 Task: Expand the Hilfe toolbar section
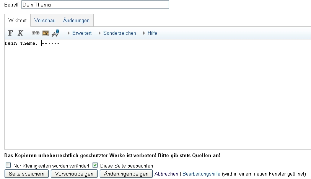tap(152, 33)
